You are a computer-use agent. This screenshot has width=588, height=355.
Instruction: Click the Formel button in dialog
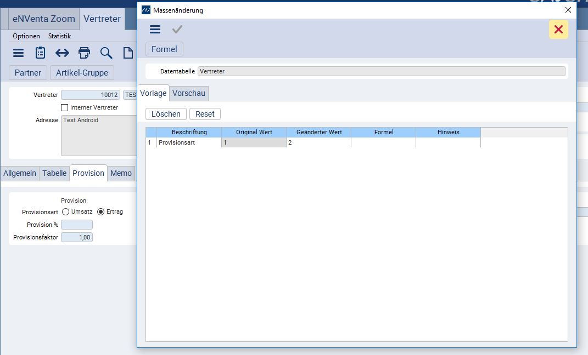[x=164, y=49]
